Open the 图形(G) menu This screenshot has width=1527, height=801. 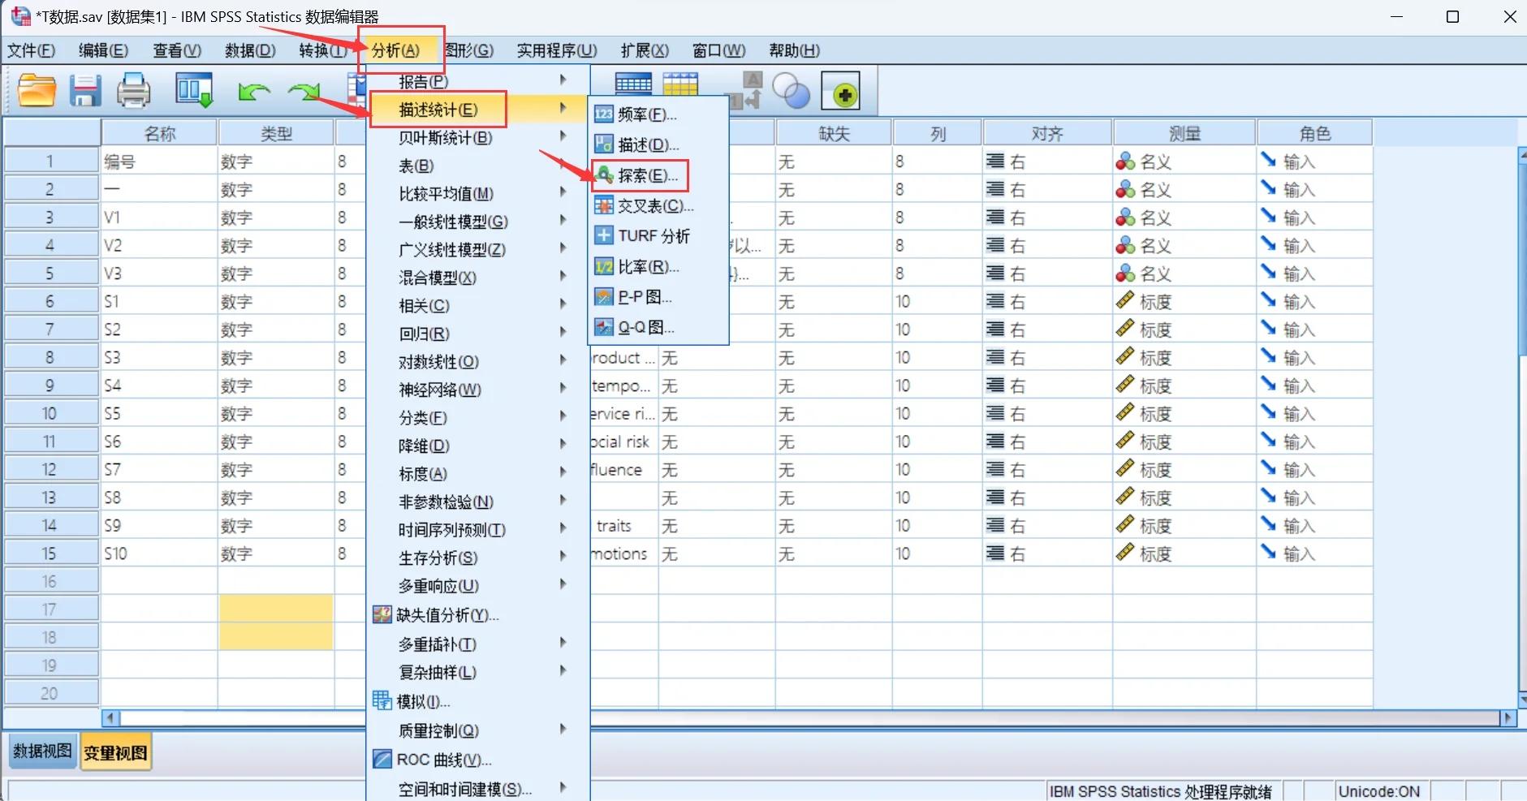tap(469, 50)
